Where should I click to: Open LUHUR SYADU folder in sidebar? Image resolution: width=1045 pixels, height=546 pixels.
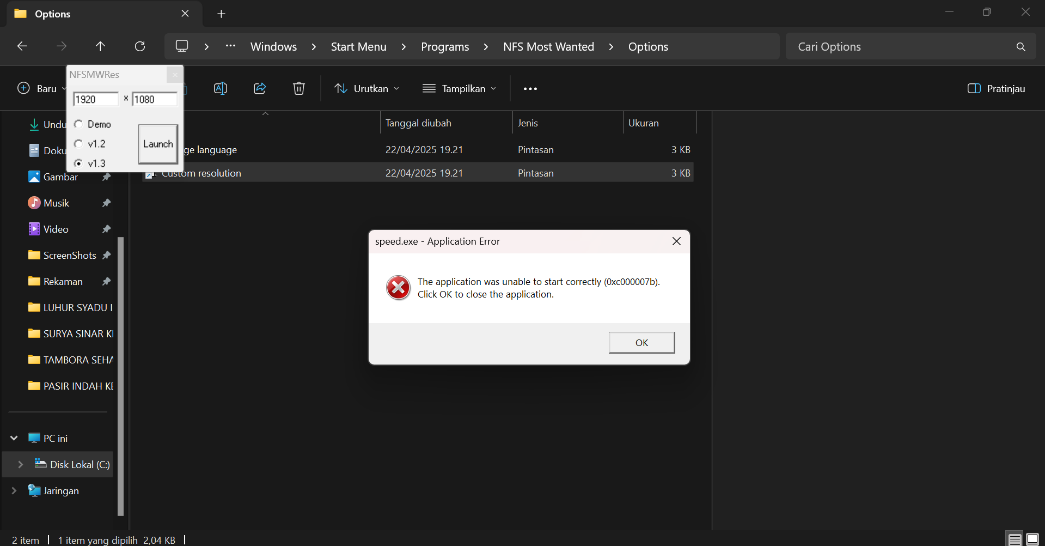[70, 308]
